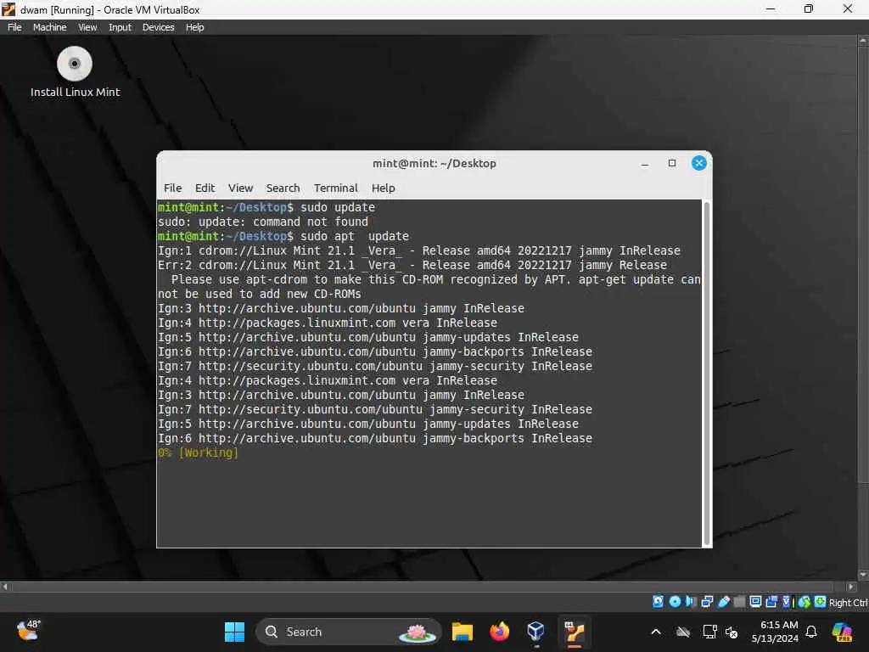This screenshot has width=869, height=652.
Task: Click the muted volume tray icon
Action: pyautogui.click(x=732, y=632)
